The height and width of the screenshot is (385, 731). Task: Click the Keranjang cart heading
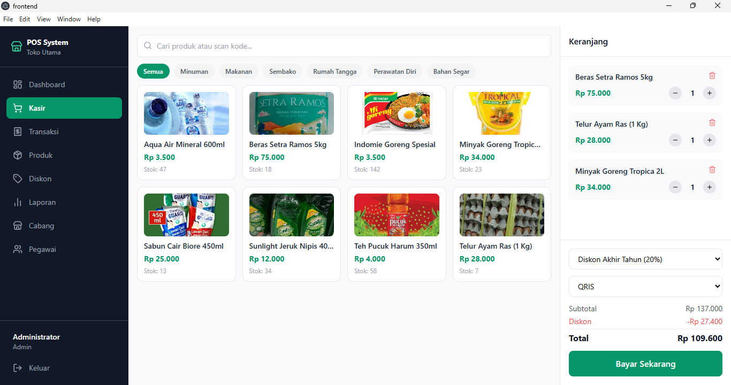point(588,42)
